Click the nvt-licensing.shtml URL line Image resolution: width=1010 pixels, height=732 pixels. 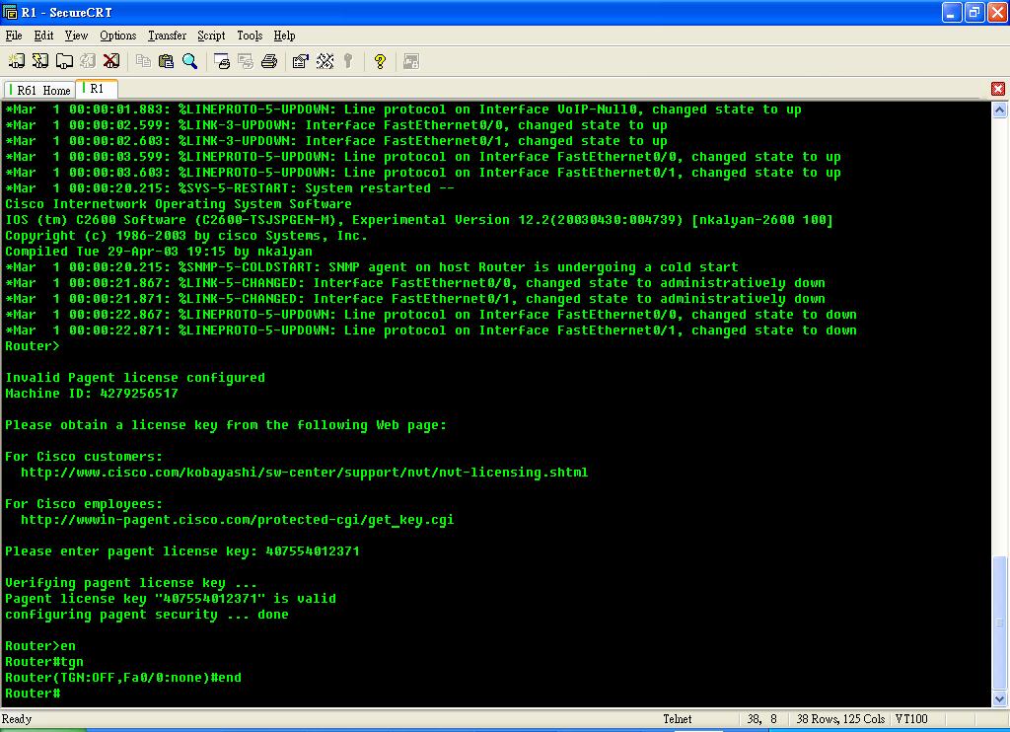click(x=304, y=473)
